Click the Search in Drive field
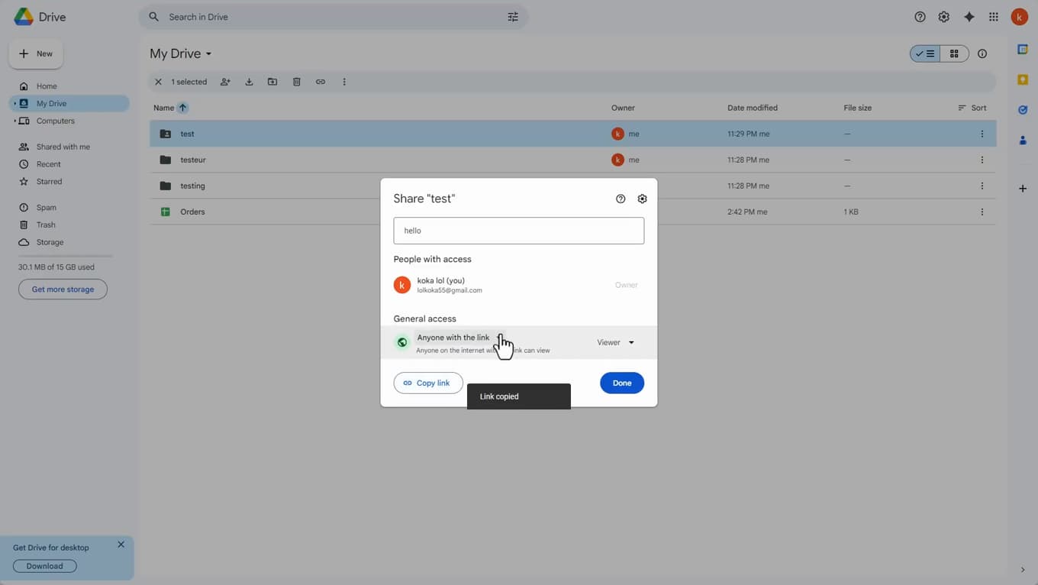Screen dimensions: 1038x585 coord(333,17)
